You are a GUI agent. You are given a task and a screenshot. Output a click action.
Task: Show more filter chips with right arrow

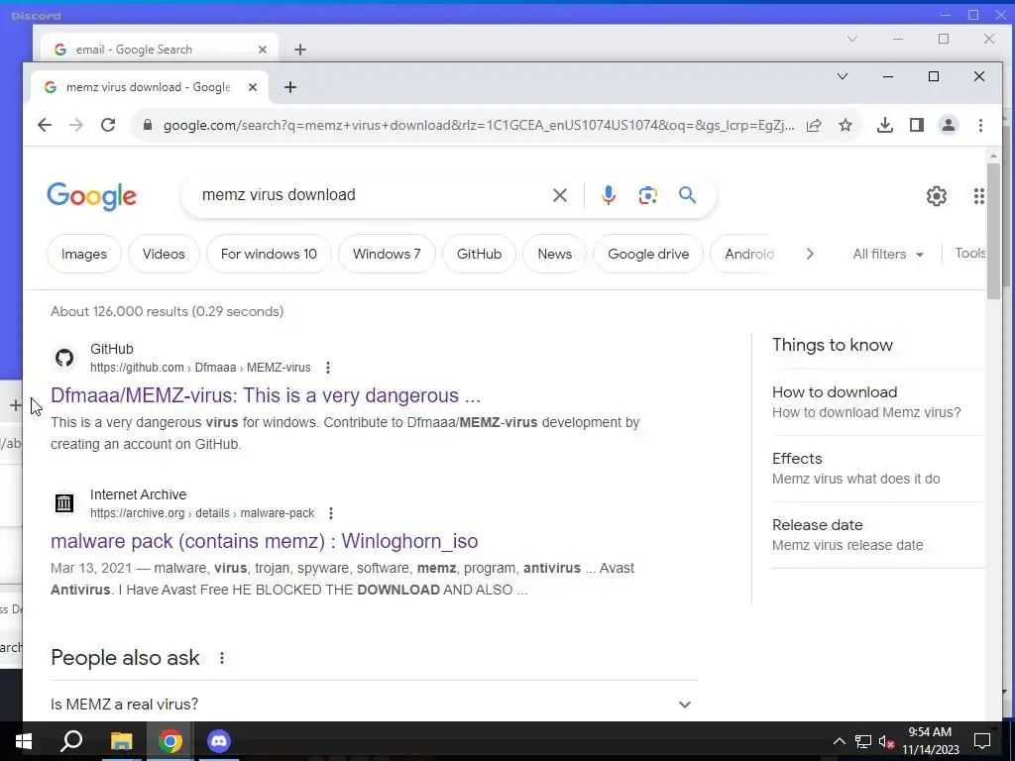click(x=810, y=254)
